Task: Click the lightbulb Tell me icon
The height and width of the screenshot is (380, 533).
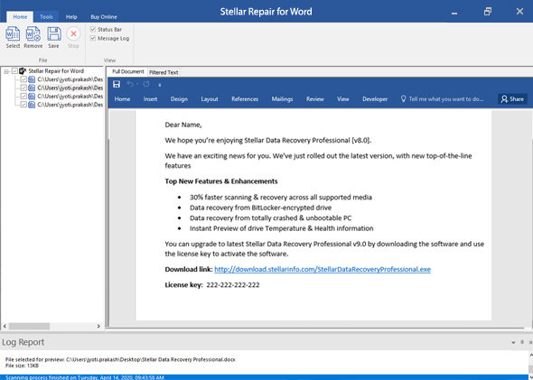Action: (x=403, y=98)
